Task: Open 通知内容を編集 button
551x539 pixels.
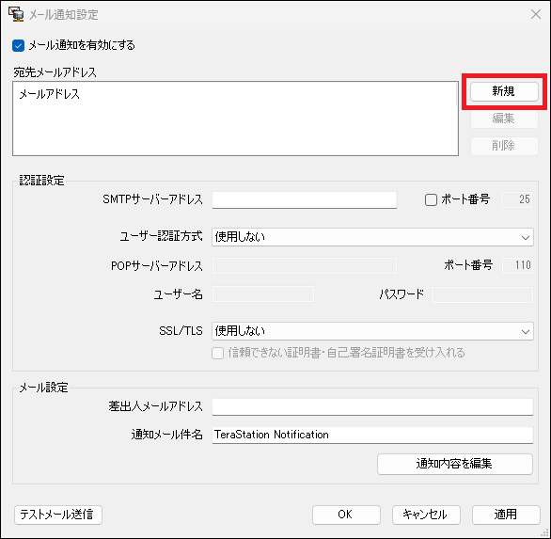Action: 455,464
